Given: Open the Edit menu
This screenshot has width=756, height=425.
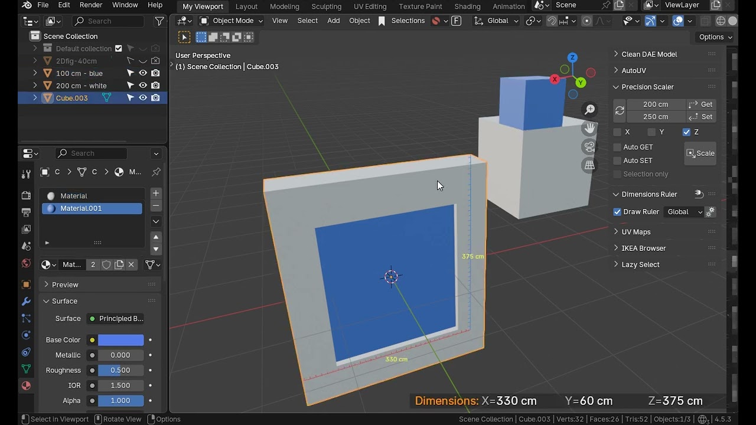Looking at the screenshot, I should point(64,5).
